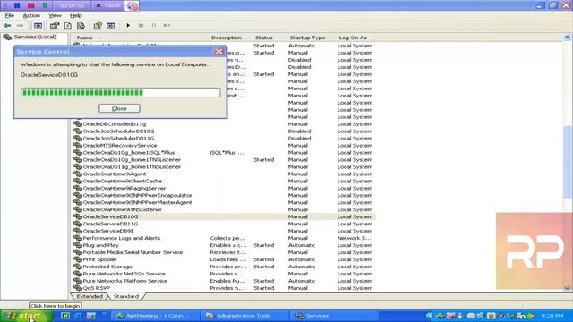
Task: Click the Back arrow in the toolbar
Action: [7, 26]
